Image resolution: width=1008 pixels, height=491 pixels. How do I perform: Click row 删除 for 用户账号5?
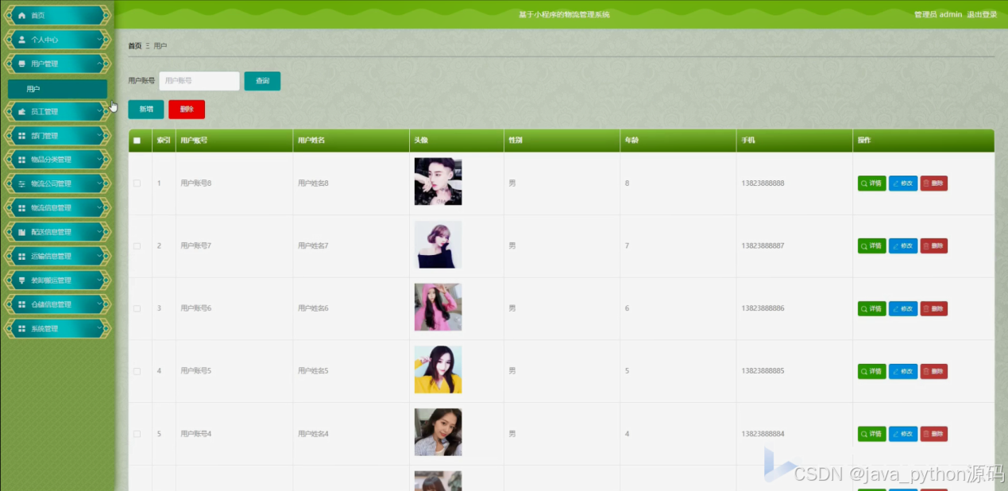tap(934, 371)
